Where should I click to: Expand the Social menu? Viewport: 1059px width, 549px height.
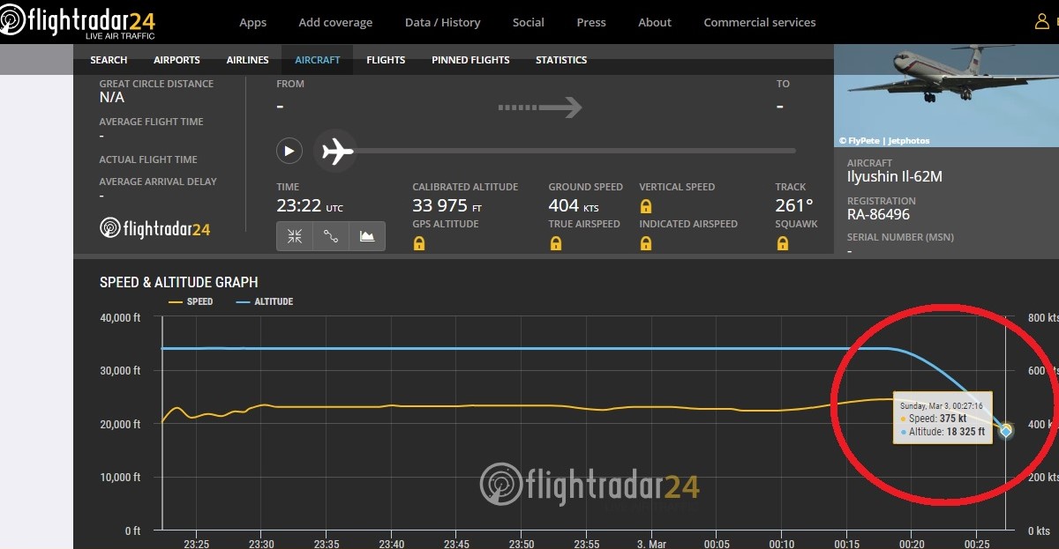[x=528, y=22]
